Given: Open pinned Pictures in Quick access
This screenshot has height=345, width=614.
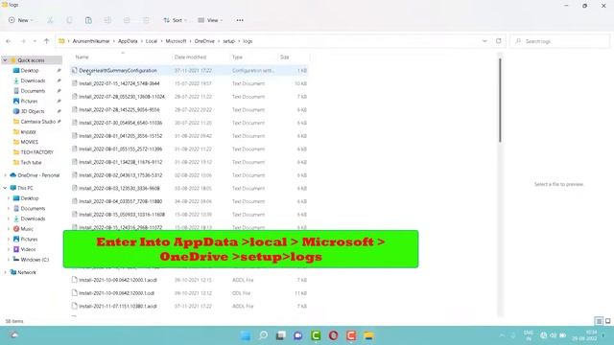Looking at the screenshot, I should click(x=29, y=101).
